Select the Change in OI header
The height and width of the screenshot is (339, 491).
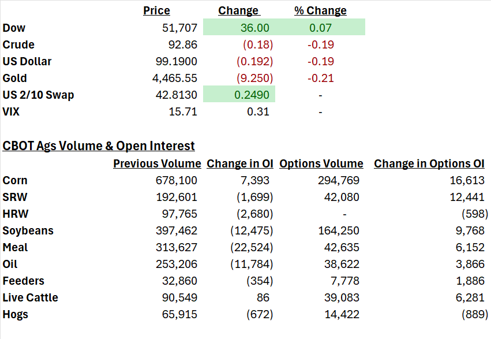pos(240,163)
